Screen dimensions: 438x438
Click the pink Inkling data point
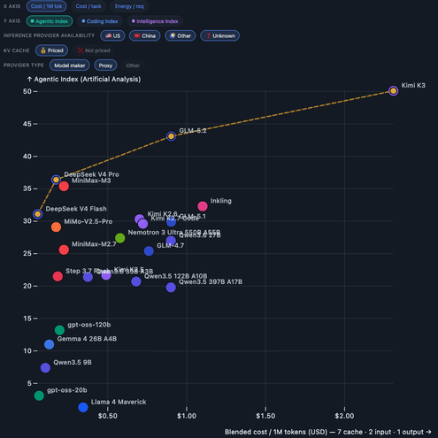click(203, 206)
